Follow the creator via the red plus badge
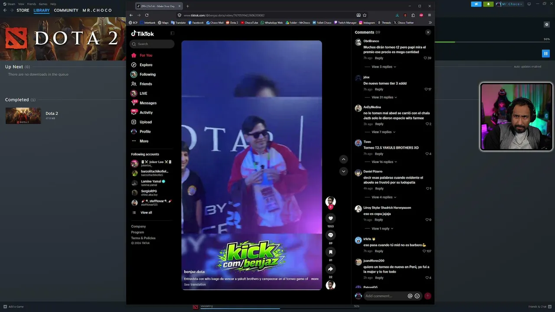The width and height of the screenshot is (555, 312). pos(330,207)
